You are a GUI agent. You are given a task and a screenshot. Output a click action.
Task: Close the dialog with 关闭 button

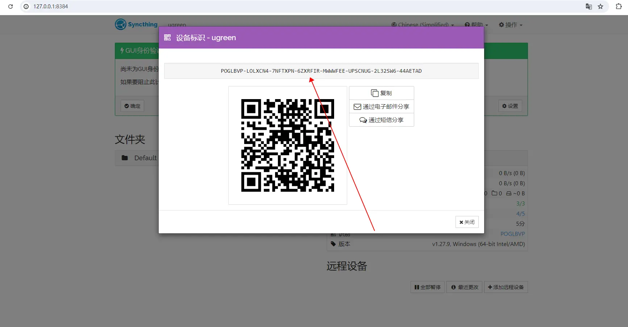point(467,222)
